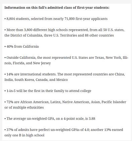Click the '37% of admits' bullet line

pos(64,130)
